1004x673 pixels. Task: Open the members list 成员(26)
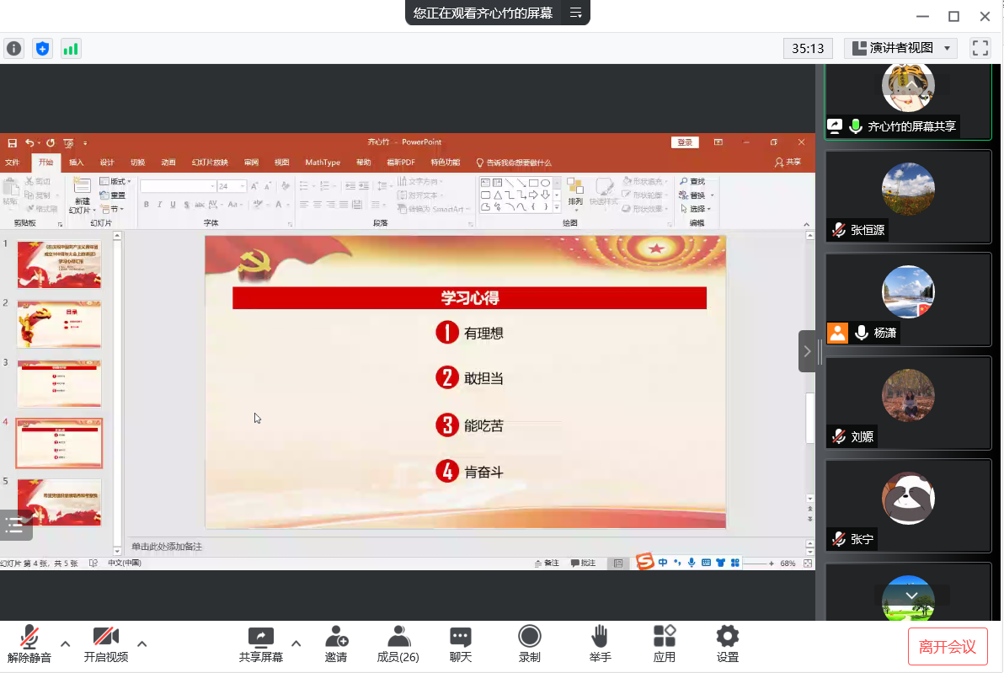[x=398, y=644]
